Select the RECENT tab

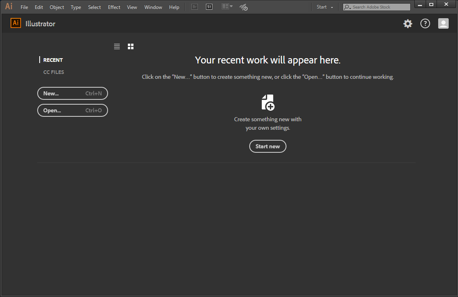coord(53,60)
